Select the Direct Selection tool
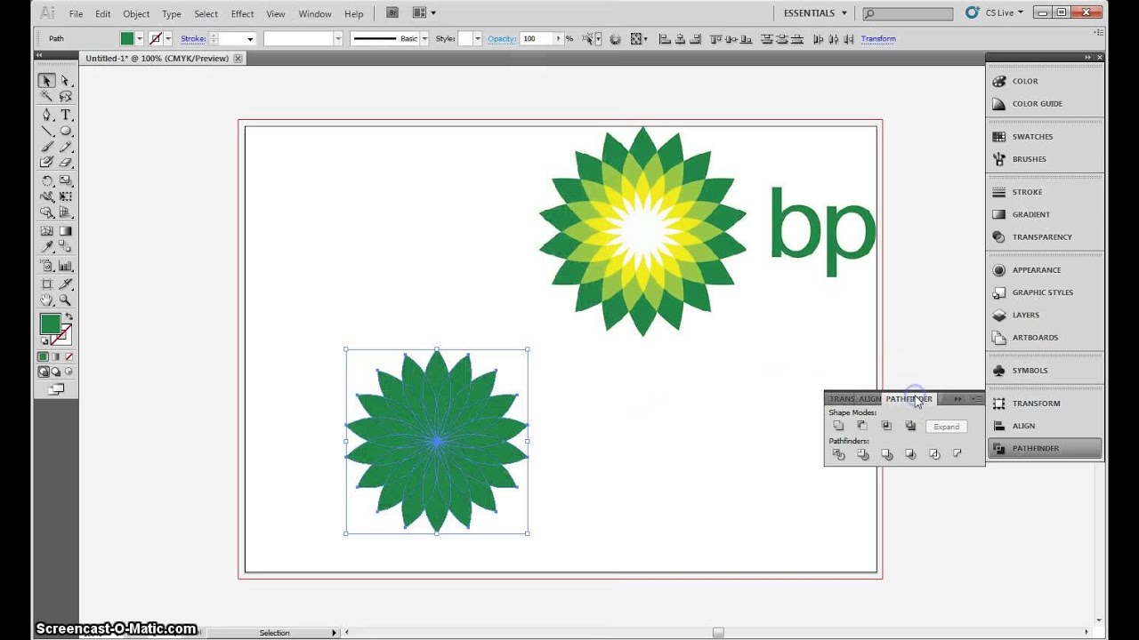Image resolution: width=1139 pixels, height=640 pixels. coord(65,81)
